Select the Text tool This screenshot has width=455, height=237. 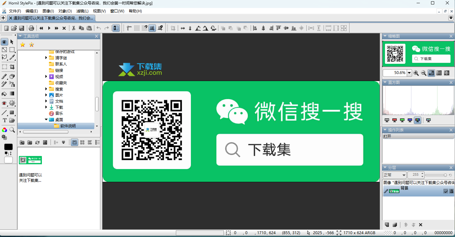pos(4,120)
